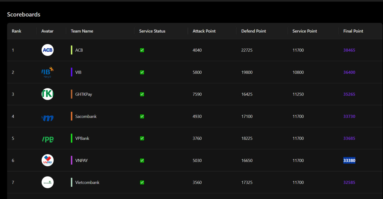Viewport: 383px width, 199px height.
Task: Click the VIB team avatar logo
Action: (x=48, y=72)
